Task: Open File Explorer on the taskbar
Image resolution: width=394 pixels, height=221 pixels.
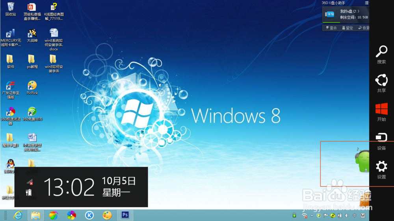Action: 36,215
